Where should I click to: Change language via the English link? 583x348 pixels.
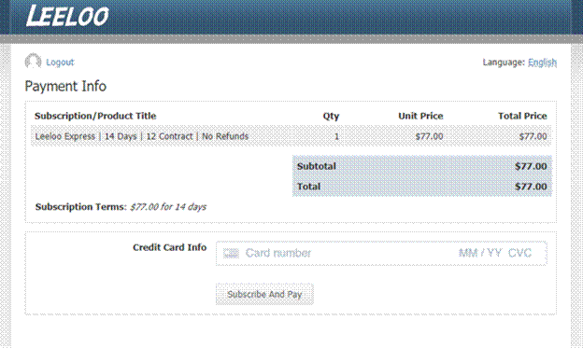point(543,62)
